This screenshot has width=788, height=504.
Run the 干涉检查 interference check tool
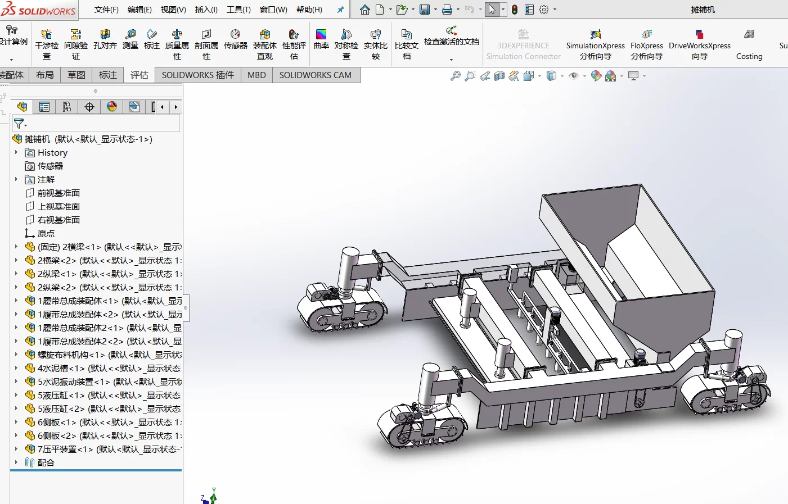tap(47, 44)
